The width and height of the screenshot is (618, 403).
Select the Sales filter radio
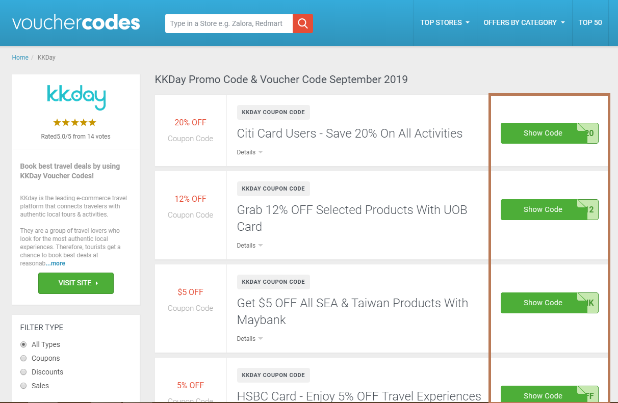point(23,386)
